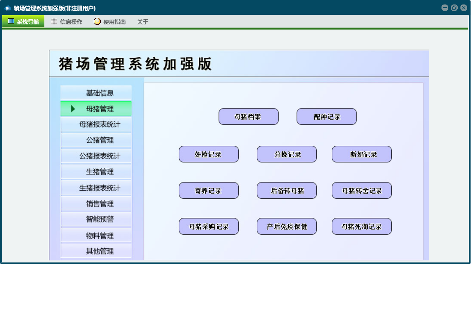
Task: Restore the window using the title bar button
Action: click(x=454, y=8)
